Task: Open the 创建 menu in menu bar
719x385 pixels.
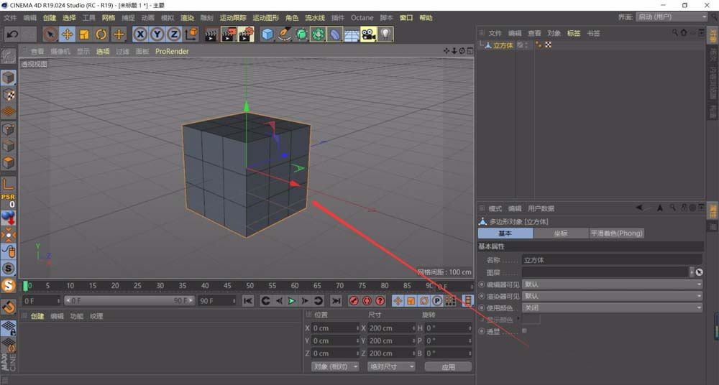Action: tap(50, 18)
